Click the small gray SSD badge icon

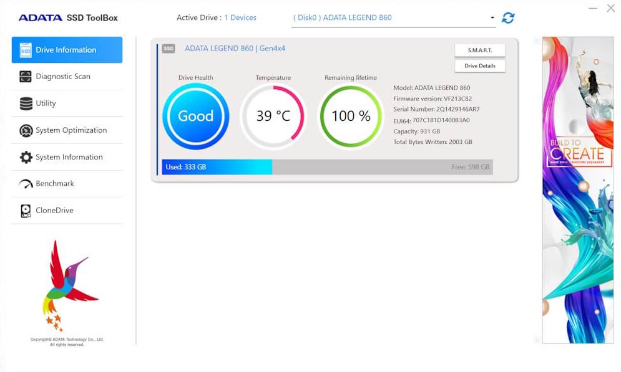[x=169, y=48]
